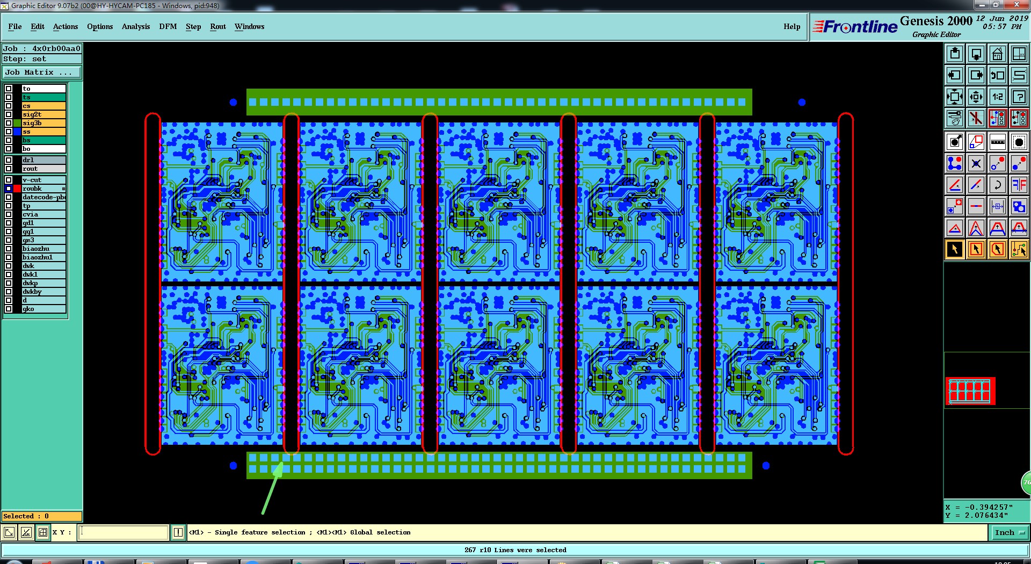Image resolution: width=1031 pixels, height=564 pixels.
Task: Click the 1:2 zoom scale icon
Action: [x=998, y=97]
